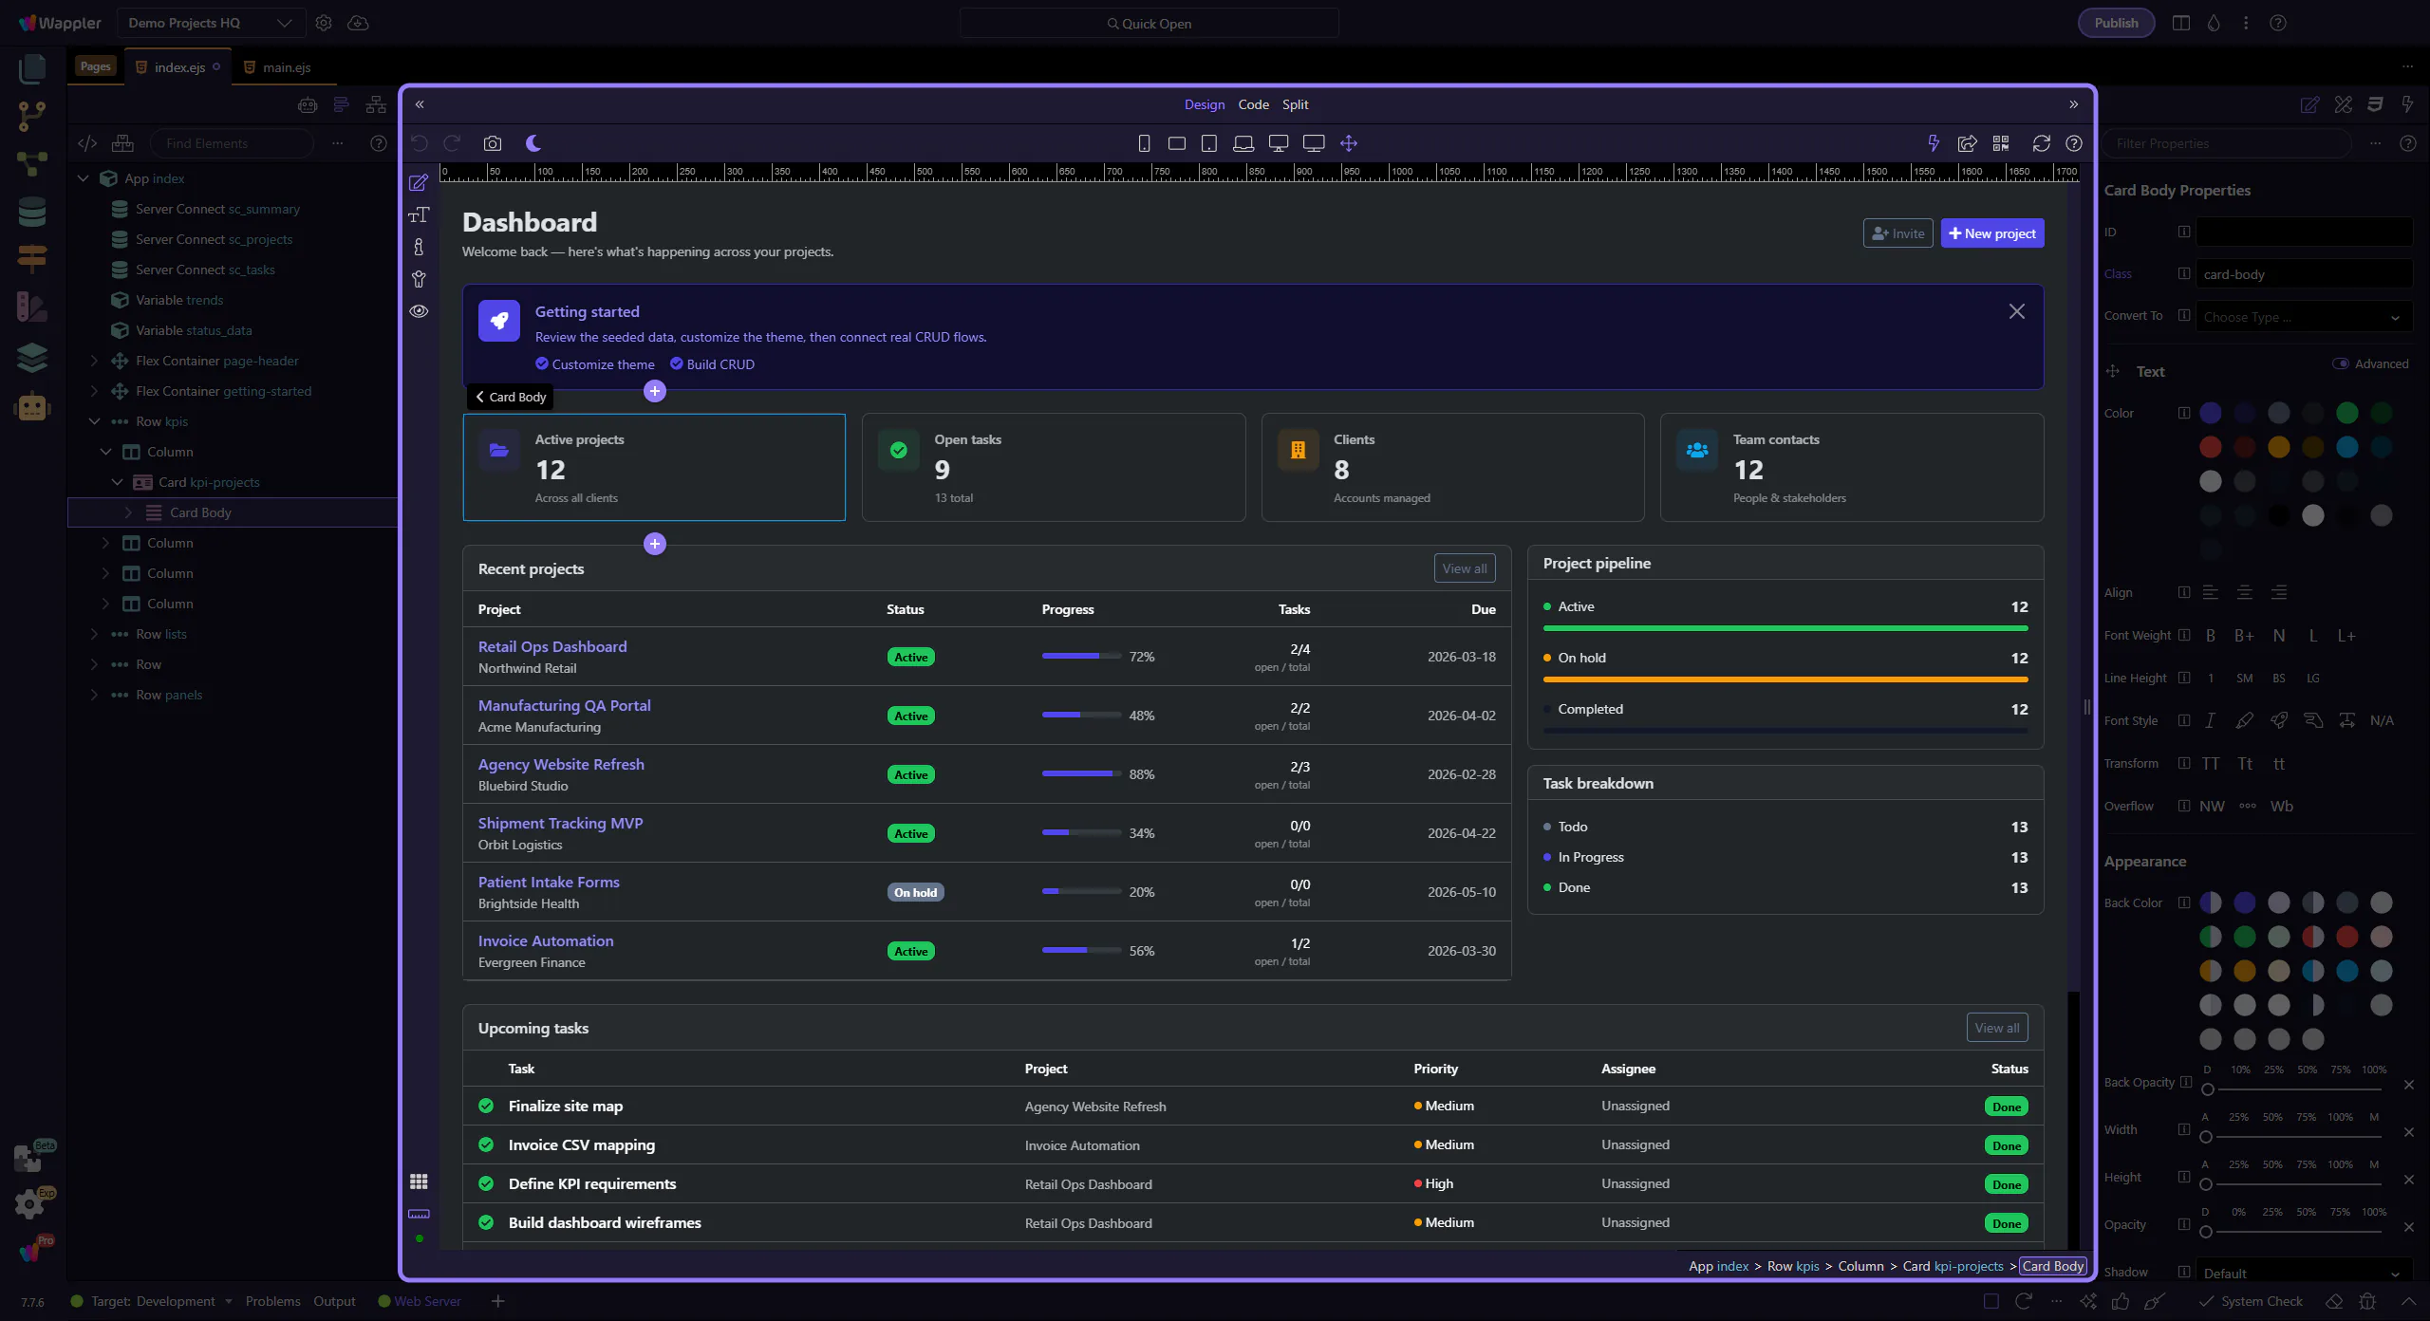Open the main.ejs file tab
2430x1321 pixels.
coord(286,67)
